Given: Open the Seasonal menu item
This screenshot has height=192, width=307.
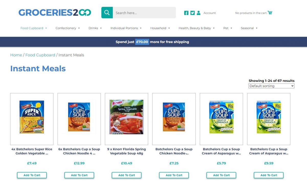Looking at the screenshot, I should [249, 28].
